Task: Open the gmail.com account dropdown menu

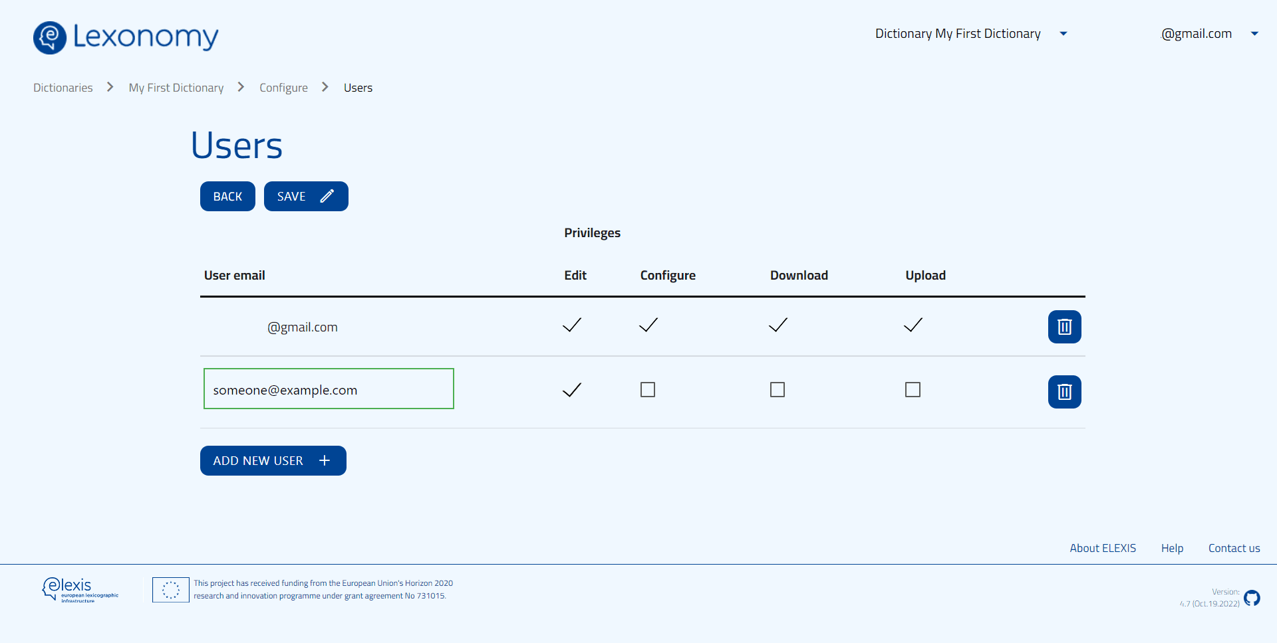Action: [x=1254, y=34]
